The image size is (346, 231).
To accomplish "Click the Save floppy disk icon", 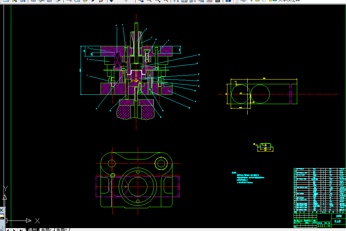I will pyautogui.click(x=22, y=1).
